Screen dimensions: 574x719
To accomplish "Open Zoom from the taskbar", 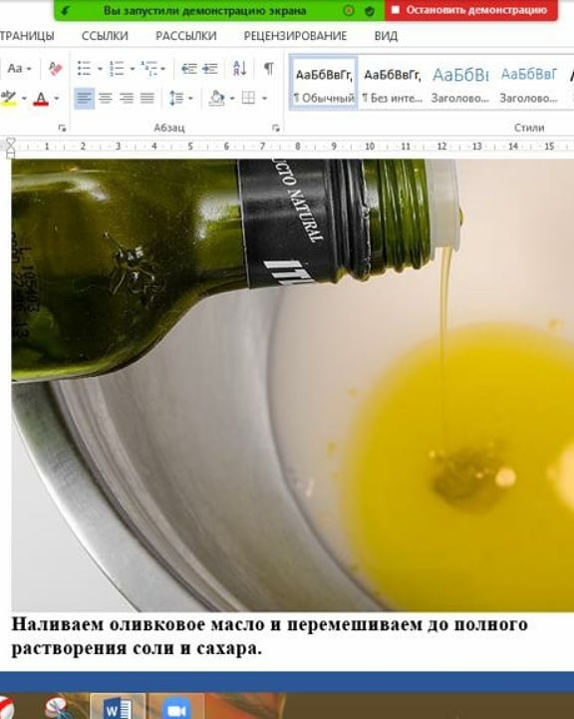I will [176, 707].
